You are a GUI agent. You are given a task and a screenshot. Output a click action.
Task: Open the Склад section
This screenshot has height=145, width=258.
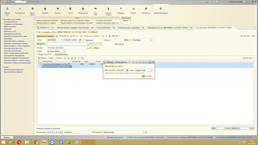[70, 11]
